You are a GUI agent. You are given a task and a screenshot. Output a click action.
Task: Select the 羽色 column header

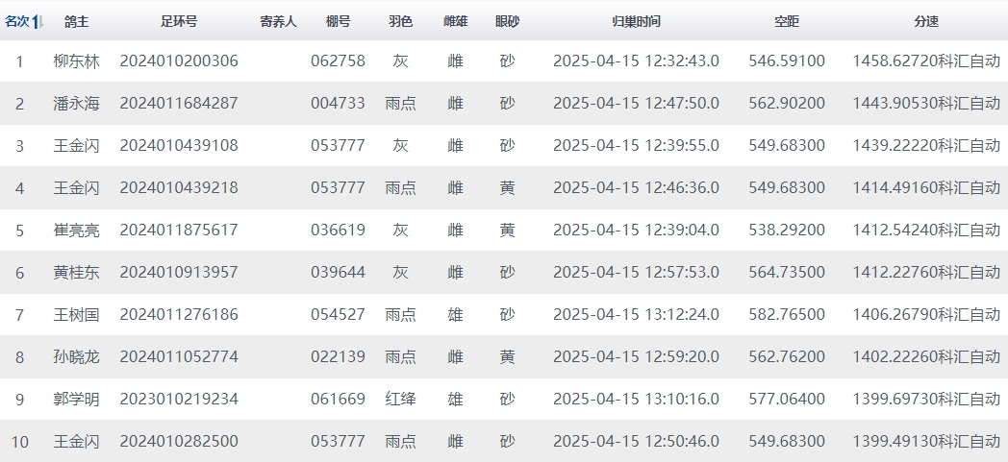pos(401,21)
